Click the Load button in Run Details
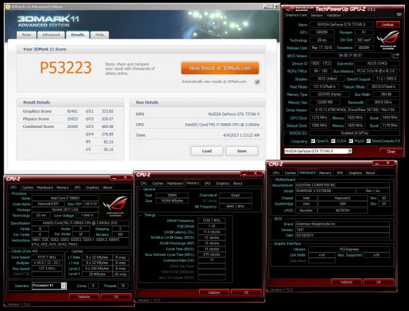The width and height of the screenshot is (409, 311). pyautogui.click(x=207, y=151)
